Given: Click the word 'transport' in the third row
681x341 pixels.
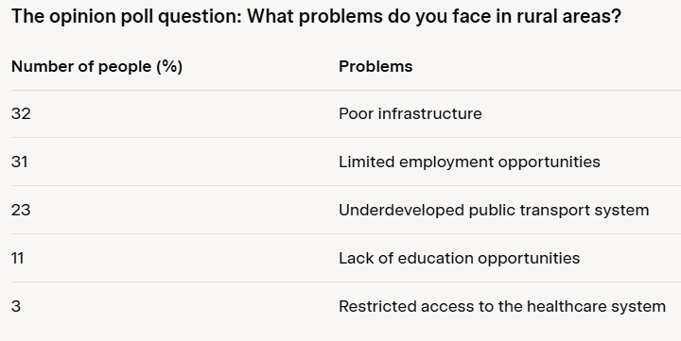Looking at the screenshot, I should click(x=554, y=211).
